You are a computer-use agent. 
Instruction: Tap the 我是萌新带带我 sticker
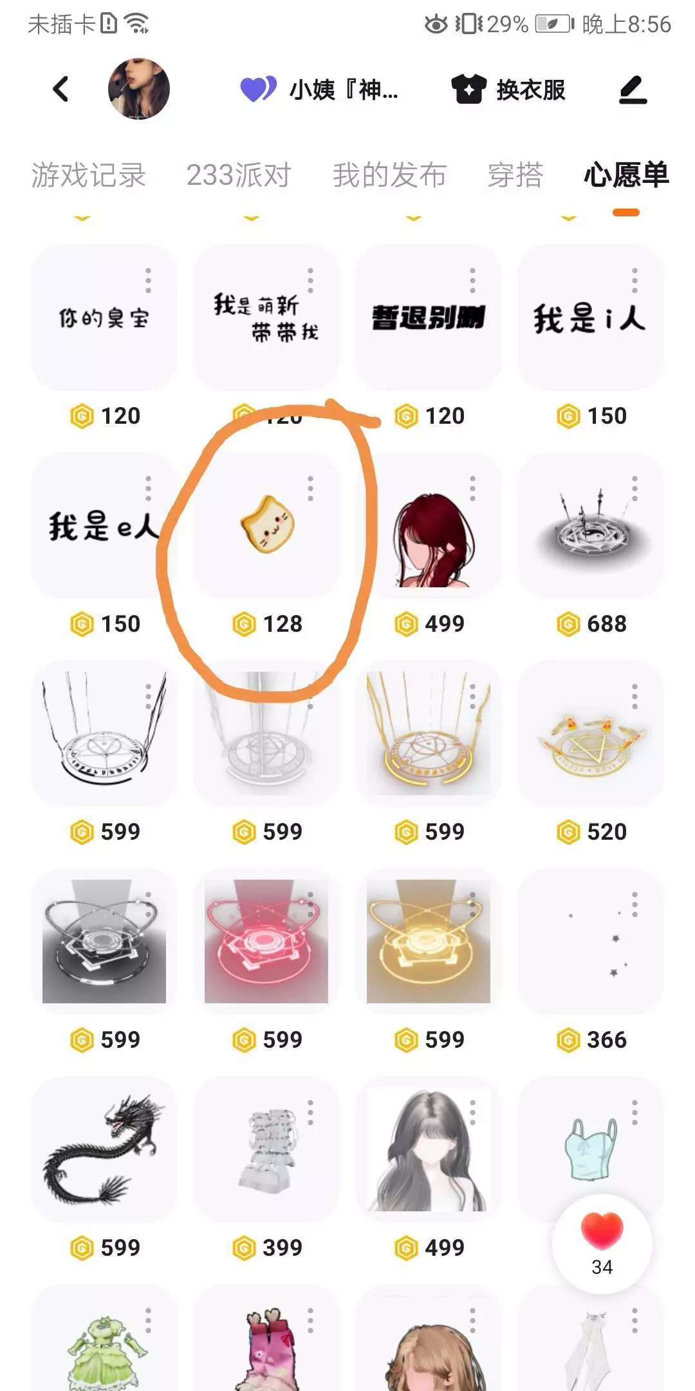point(266,317)
